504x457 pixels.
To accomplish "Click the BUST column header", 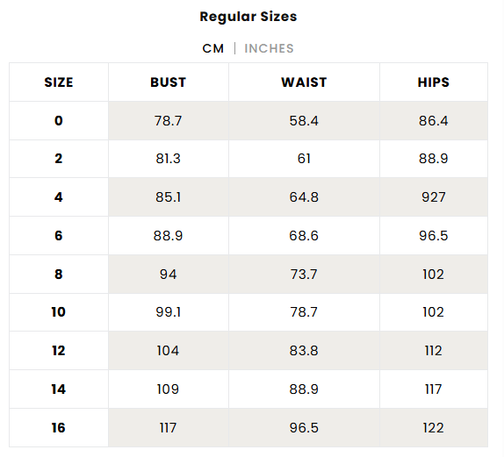I will pos(168,82).
